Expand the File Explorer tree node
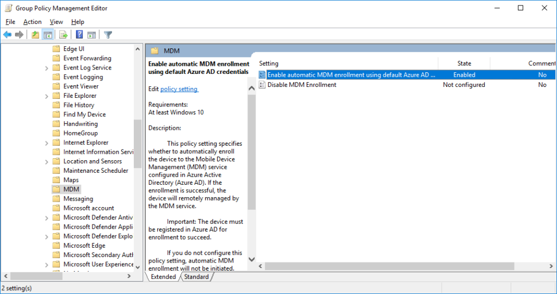This screenshot has width=557, height=294. (47, 96)
